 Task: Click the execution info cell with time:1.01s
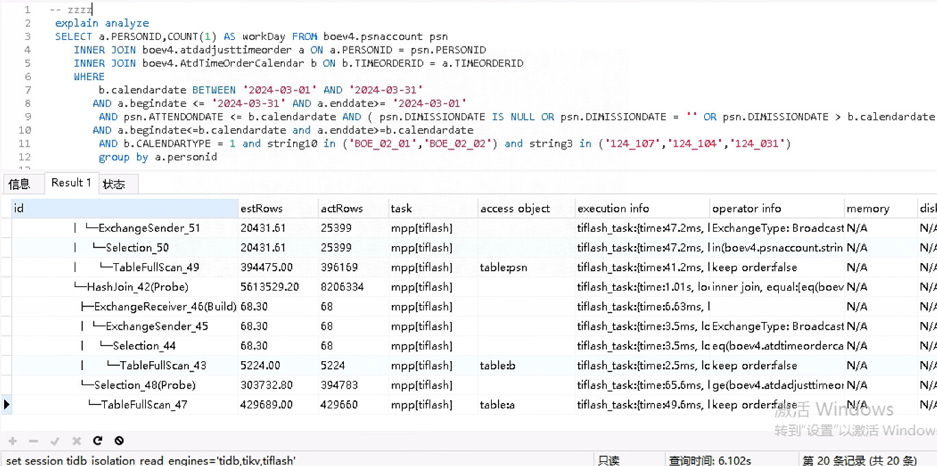[x=642, y=287]
